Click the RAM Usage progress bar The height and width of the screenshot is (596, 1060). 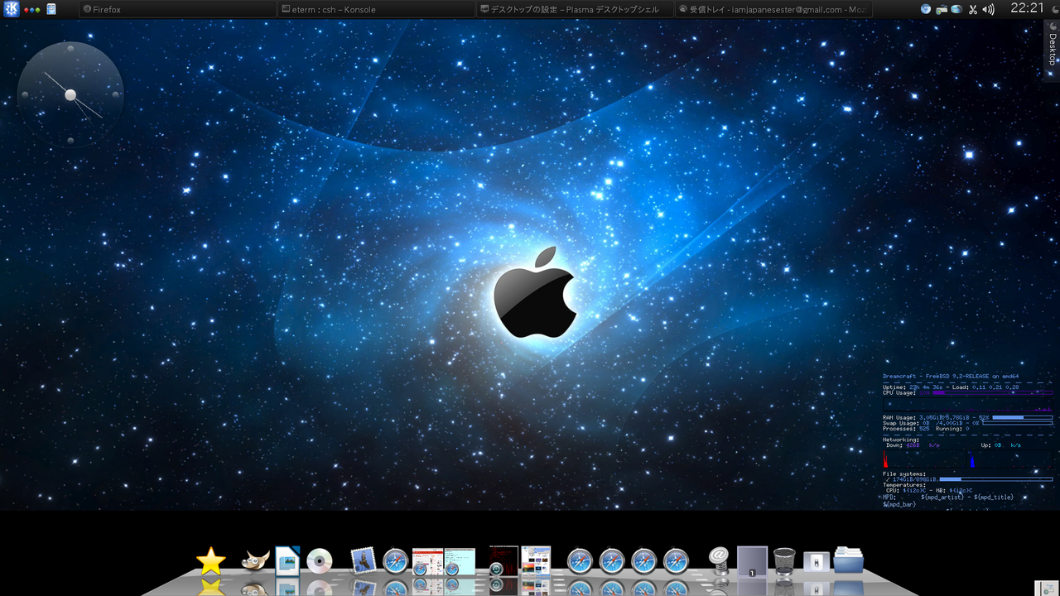pos(1022,417)
